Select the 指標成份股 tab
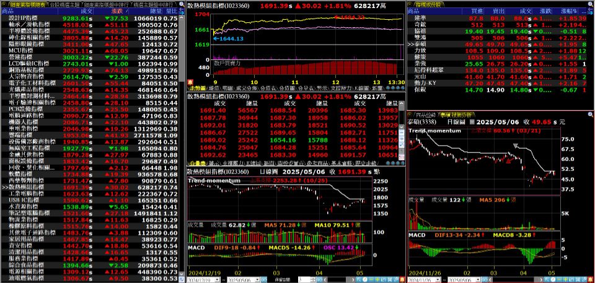Viewport: 595px width, 283px height. pos(428,4)
